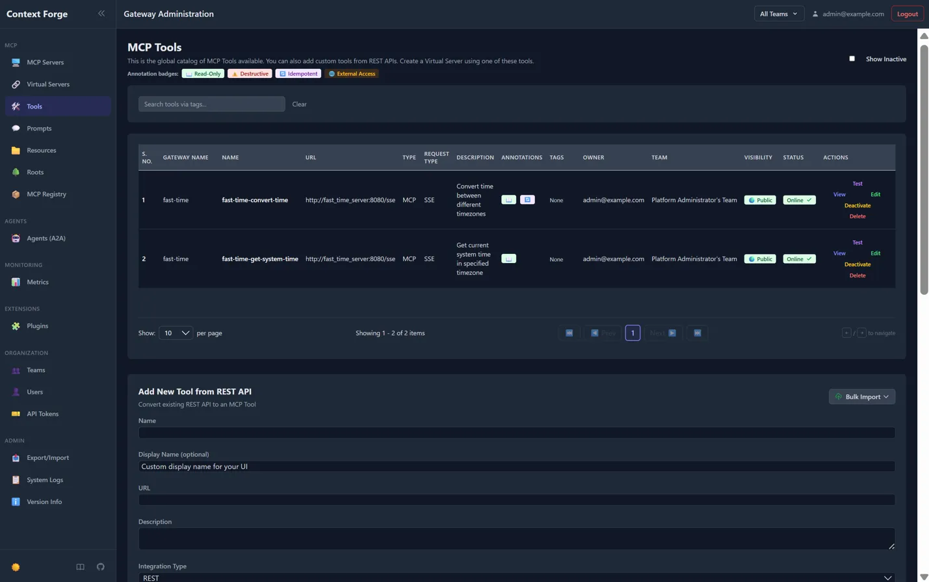Click the Export/Import icon
This screenshot has height=582, width=929.
pos(16,458)
